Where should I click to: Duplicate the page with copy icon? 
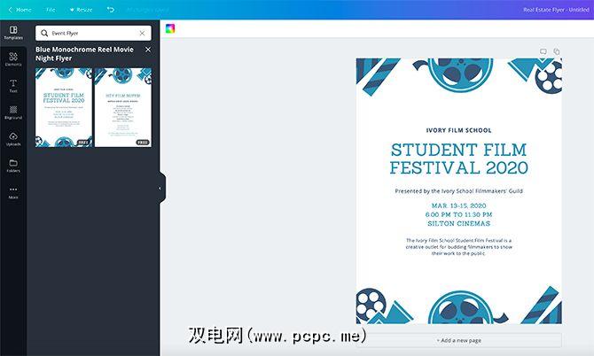(557, 51)
